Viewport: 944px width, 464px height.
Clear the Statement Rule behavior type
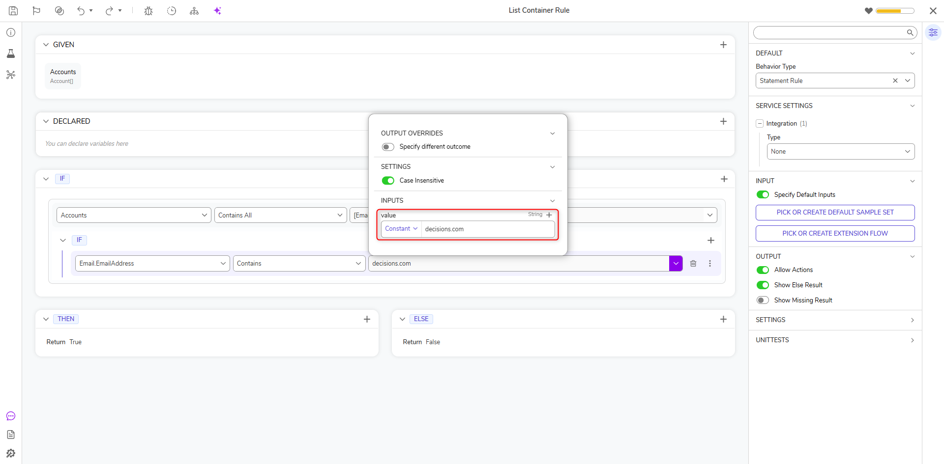[x=895, y=81]
